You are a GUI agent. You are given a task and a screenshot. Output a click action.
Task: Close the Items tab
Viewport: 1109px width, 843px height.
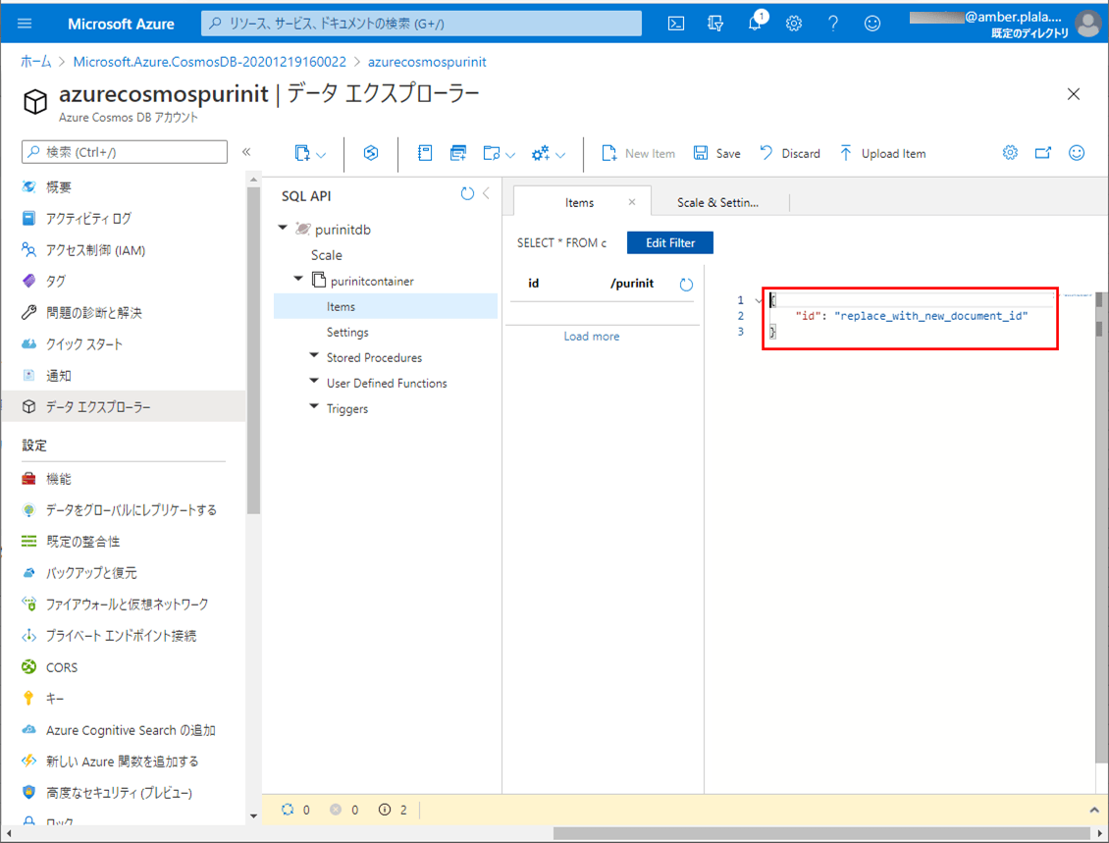point(632,202)
